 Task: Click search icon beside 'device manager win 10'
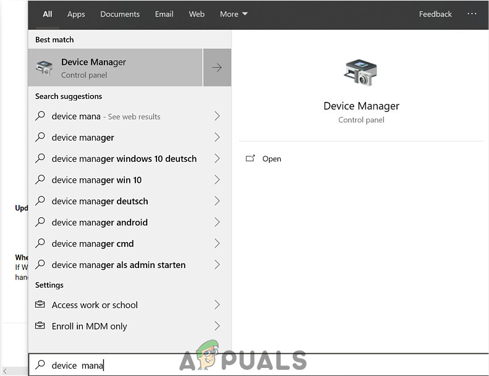pyautogui.click(x=40, y=180)
